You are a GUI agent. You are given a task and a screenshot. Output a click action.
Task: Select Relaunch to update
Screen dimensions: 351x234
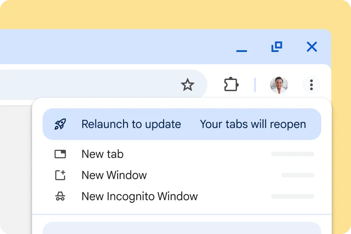(x=131, y=124)
